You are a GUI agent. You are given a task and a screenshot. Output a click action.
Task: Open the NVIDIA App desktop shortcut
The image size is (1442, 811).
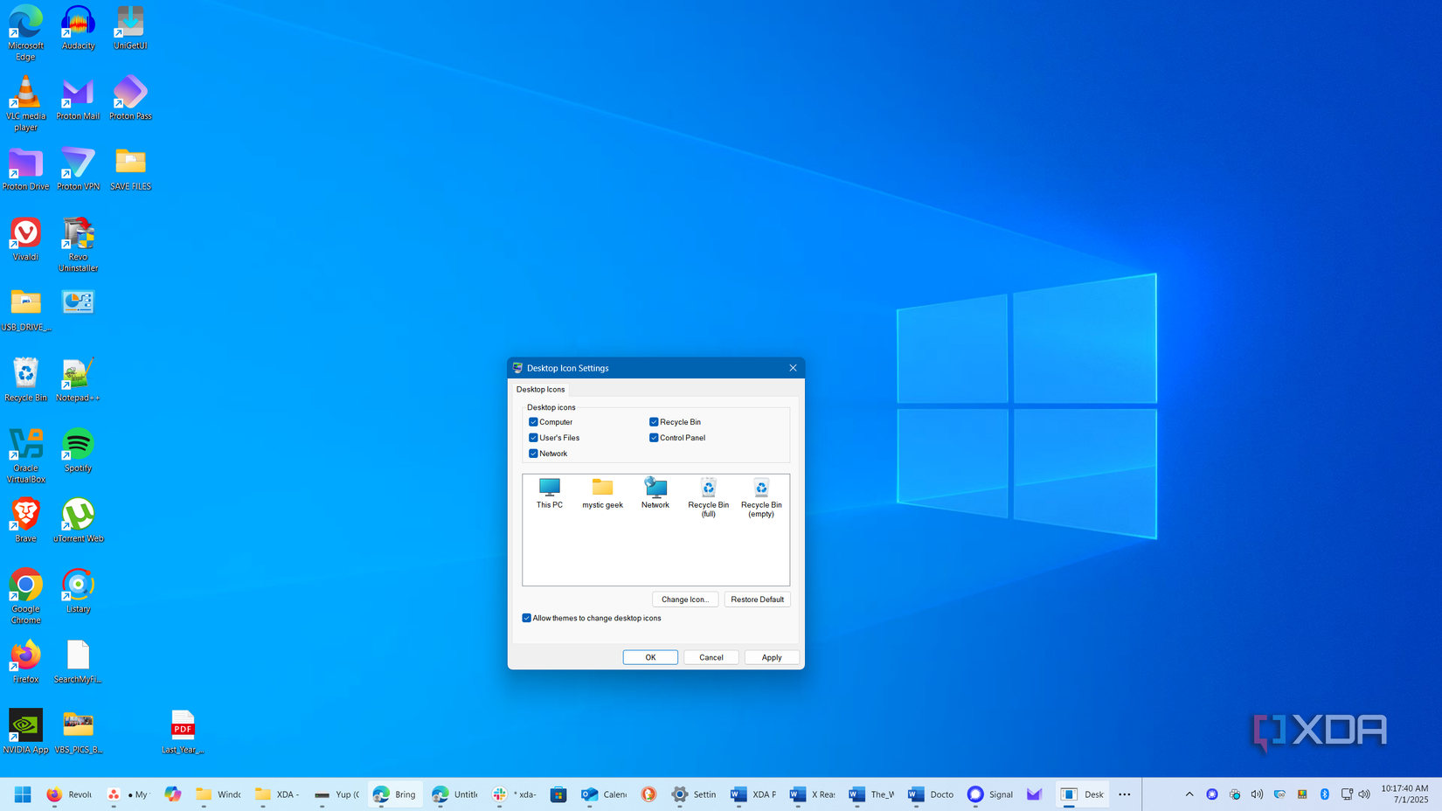pyautogui.click(x=25, y=725)
